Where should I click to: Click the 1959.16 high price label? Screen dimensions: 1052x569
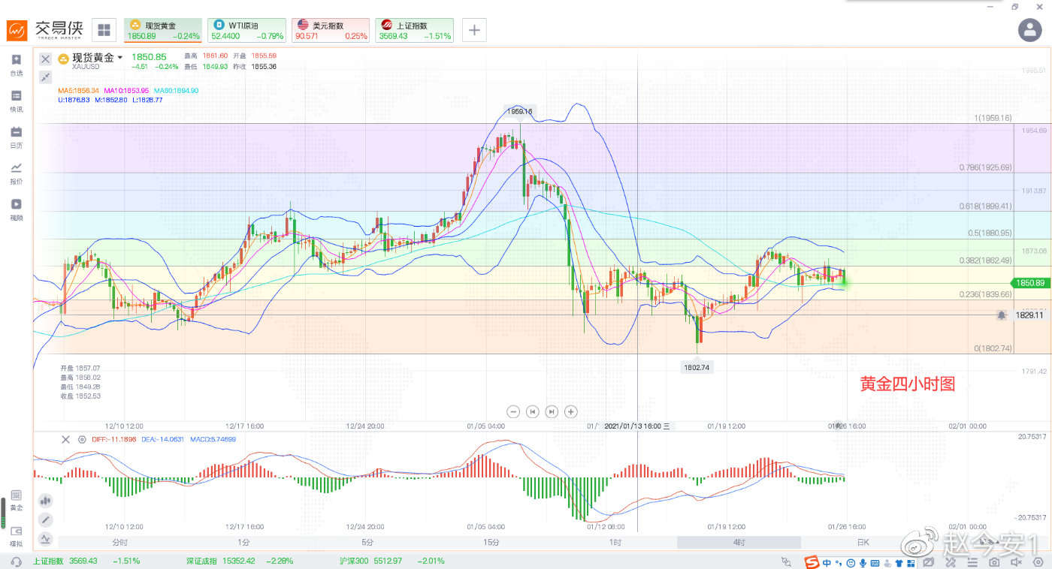519,111
